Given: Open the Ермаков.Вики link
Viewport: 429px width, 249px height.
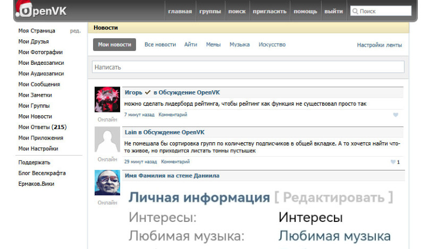Looking at the screenshot, I should coord(36,184).
